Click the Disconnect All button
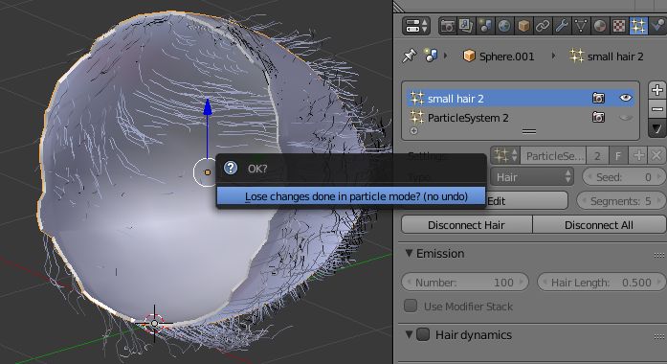Viewport: 667px width, 364px height. point(599,225)
